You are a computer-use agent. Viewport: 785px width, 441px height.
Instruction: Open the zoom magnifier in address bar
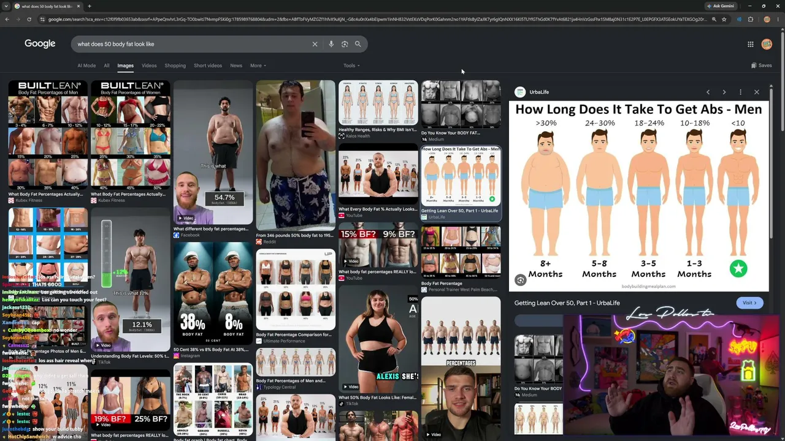[x=714, y=20]
